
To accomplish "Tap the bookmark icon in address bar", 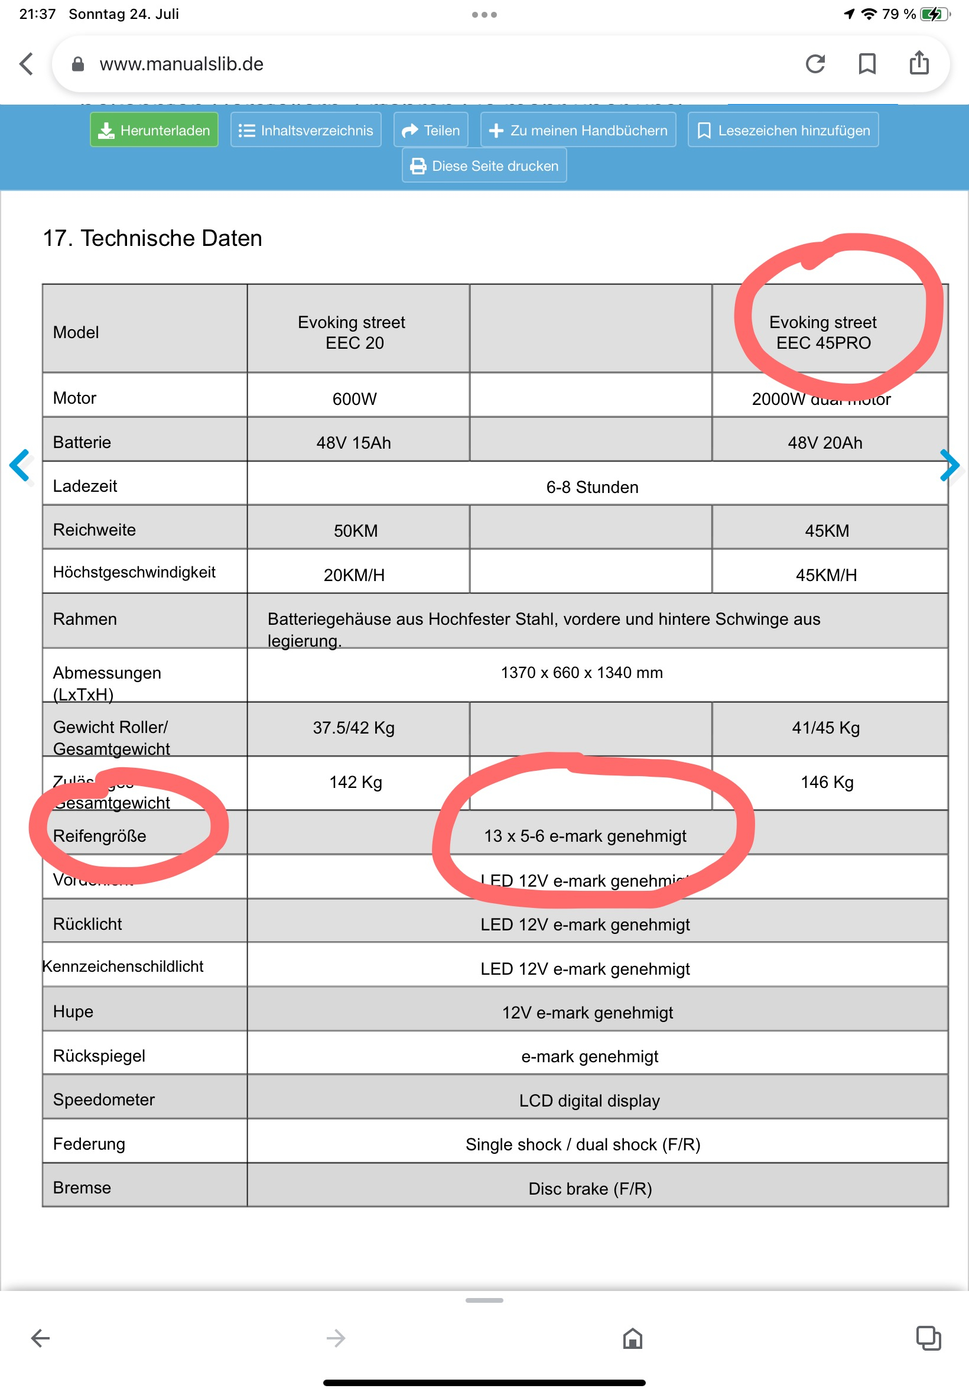I will 867,64.
